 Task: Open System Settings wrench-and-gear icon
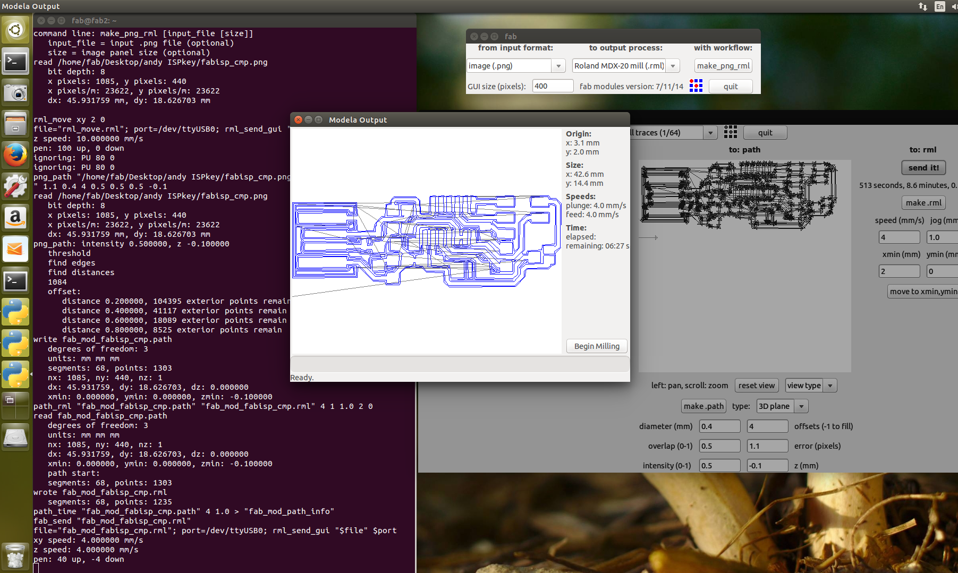(15, 186)
